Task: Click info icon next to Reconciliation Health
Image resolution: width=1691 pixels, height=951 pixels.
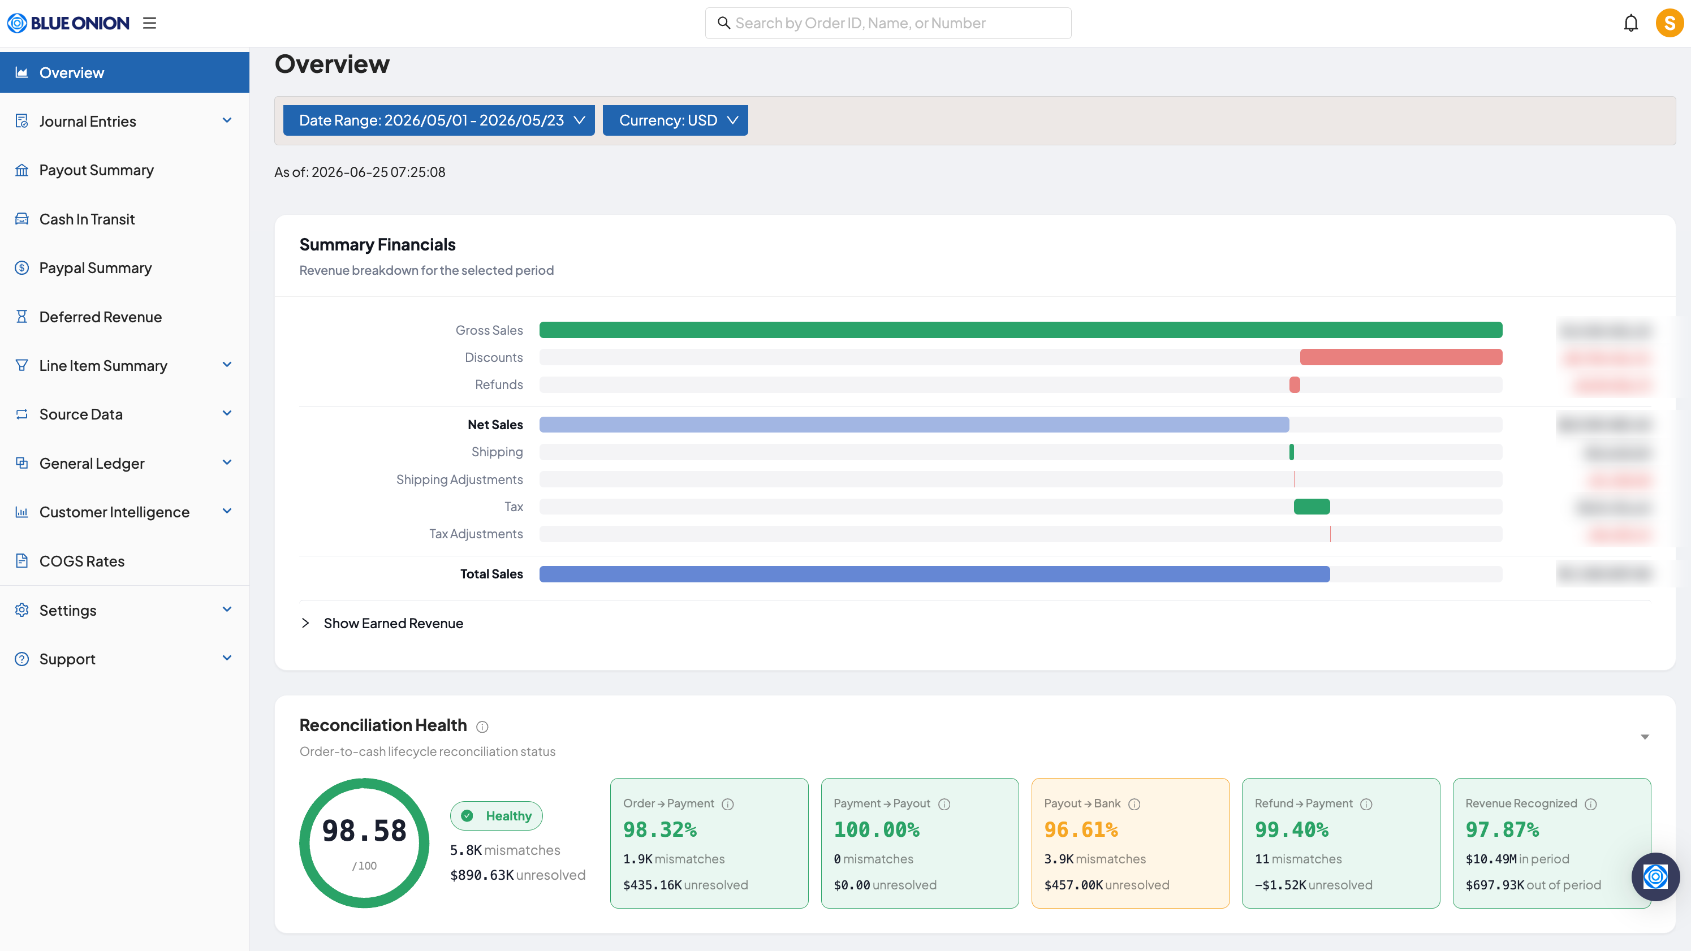Action: tap(482, 727)
